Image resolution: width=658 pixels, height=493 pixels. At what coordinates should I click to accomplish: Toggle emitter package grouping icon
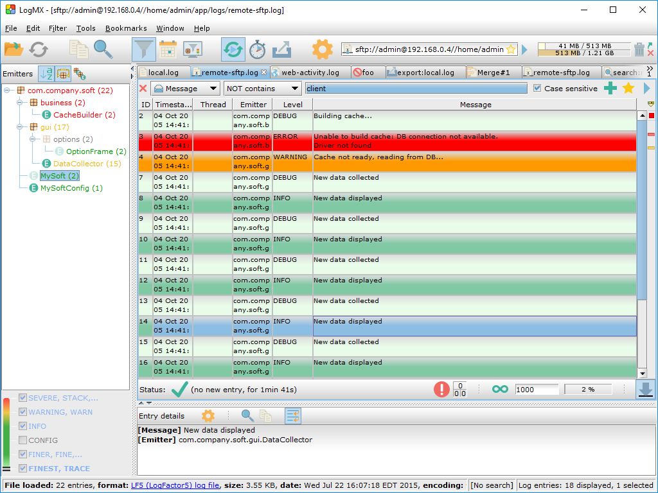coord(63,74)
